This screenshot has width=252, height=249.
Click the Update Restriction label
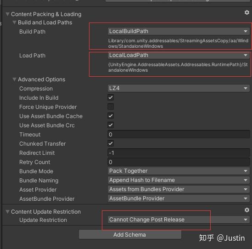click(x=43, y=220)
